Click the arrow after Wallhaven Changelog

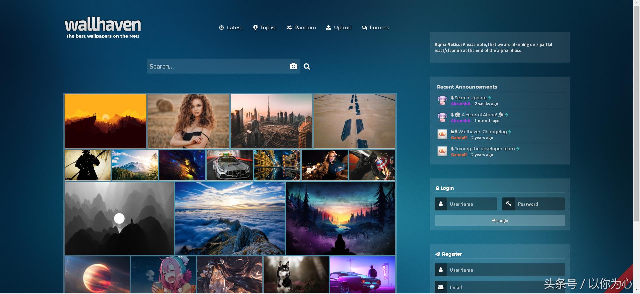(509, 132)
